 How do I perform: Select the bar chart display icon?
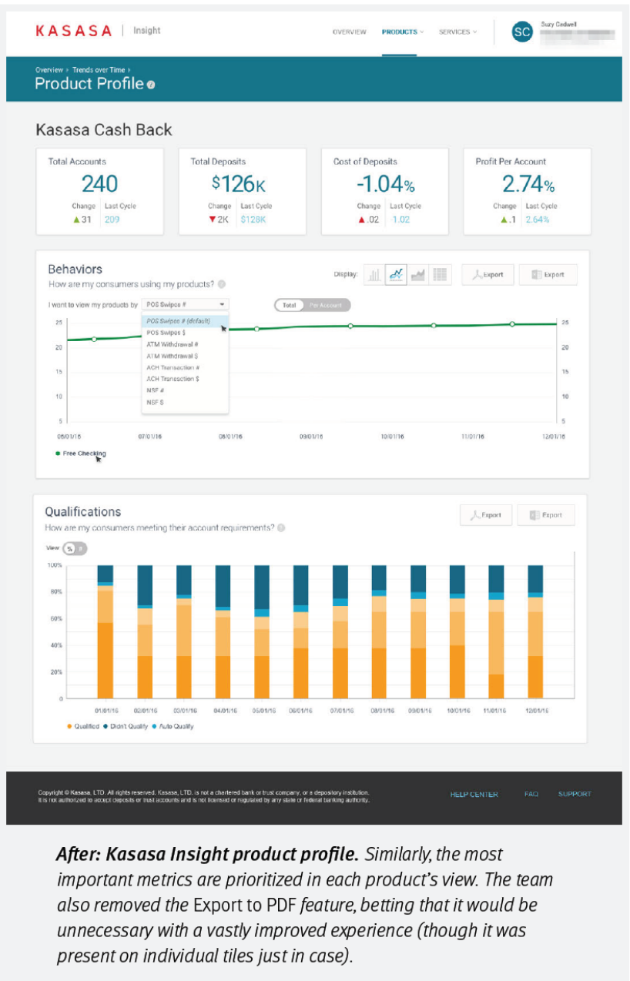374,275
